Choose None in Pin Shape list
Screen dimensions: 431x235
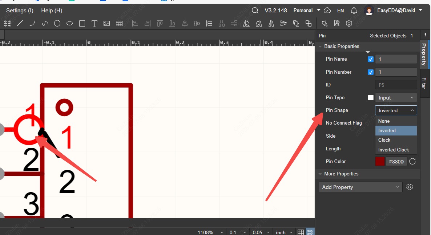coord(396,121)
